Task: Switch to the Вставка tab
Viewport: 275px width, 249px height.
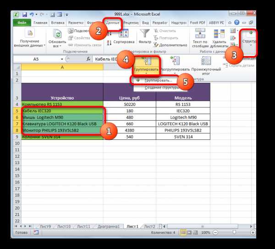Action: point(58,22)
